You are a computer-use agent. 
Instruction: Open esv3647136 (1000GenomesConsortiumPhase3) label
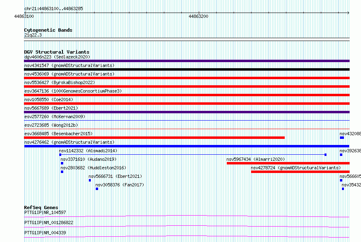pos(73,91)
